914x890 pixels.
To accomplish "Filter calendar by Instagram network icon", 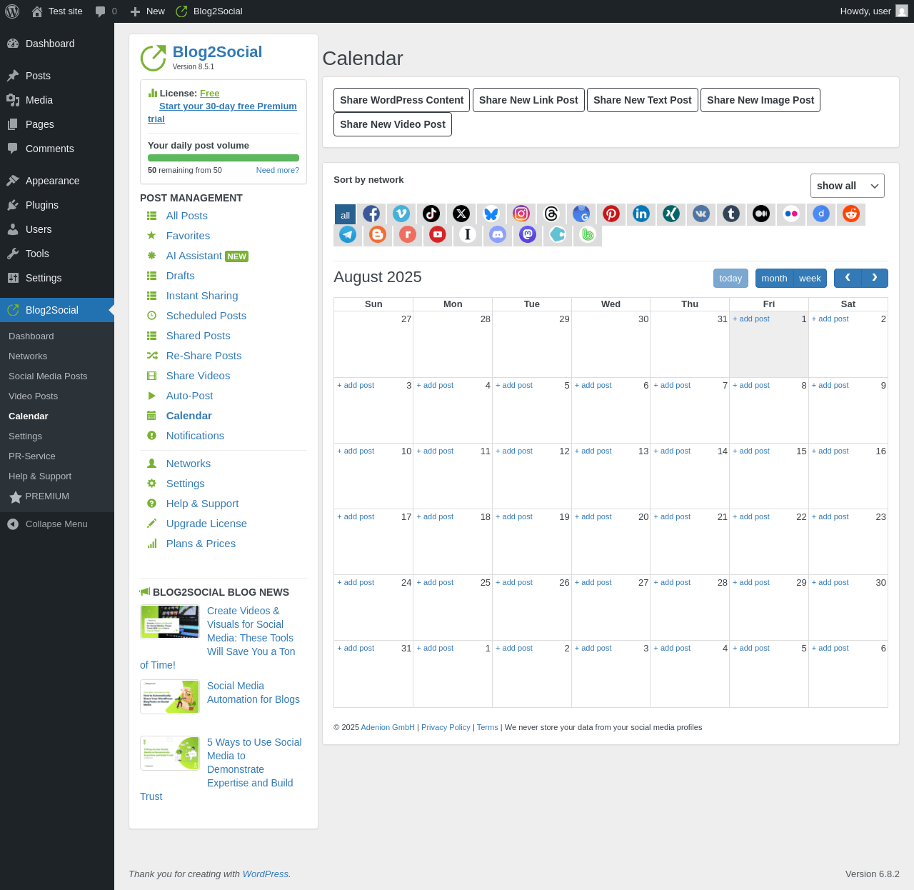I will [521, 214].
